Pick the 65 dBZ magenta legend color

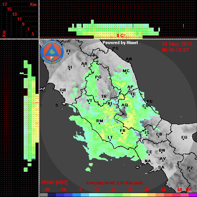(x=193, y=195)
